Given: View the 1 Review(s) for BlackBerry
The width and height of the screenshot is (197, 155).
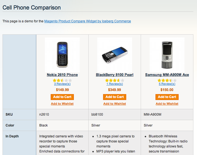Looking at the screenshot, I should point(115,84).
